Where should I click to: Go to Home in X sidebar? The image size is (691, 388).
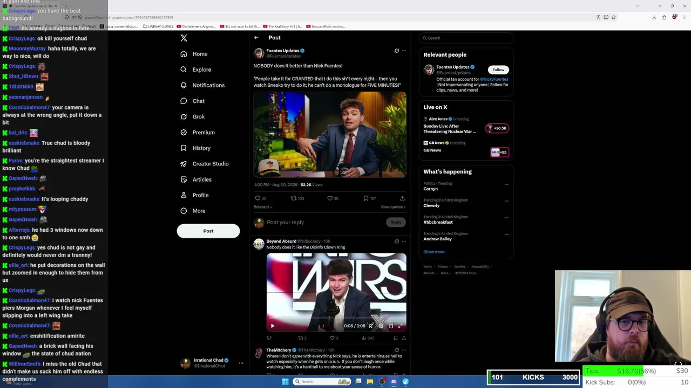194,54
